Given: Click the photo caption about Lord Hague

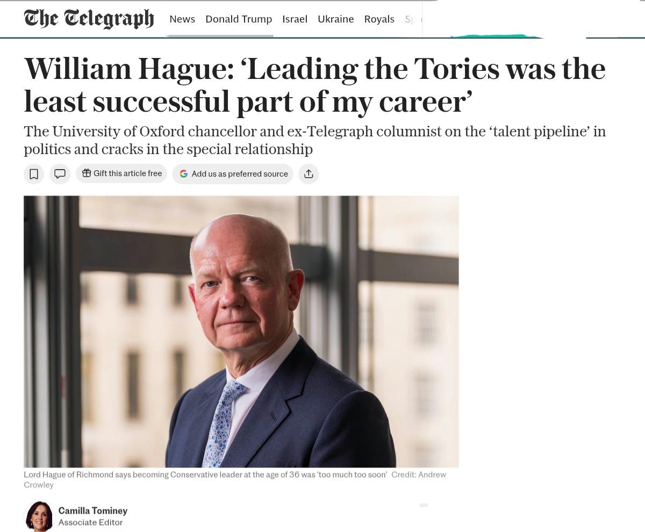Looking at the screenshot, I should (205, 475).
